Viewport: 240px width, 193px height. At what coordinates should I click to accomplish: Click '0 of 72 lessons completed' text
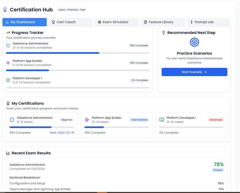(x=31, y=83)
